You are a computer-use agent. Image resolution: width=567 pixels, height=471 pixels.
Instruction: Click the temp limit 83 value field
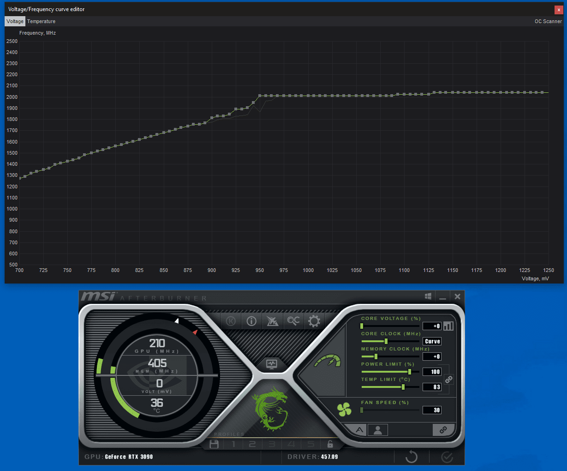[x=432, y=387]
